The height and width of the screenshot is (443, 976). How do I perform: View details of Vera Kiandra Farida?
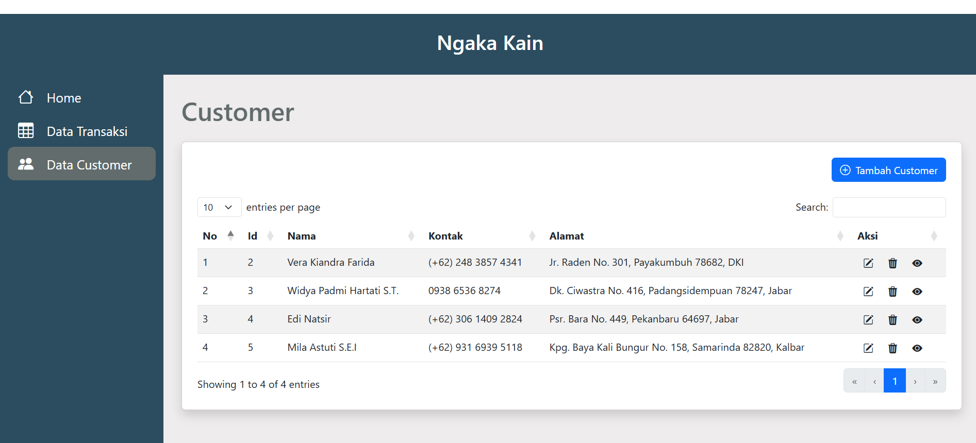pos(917,263)
